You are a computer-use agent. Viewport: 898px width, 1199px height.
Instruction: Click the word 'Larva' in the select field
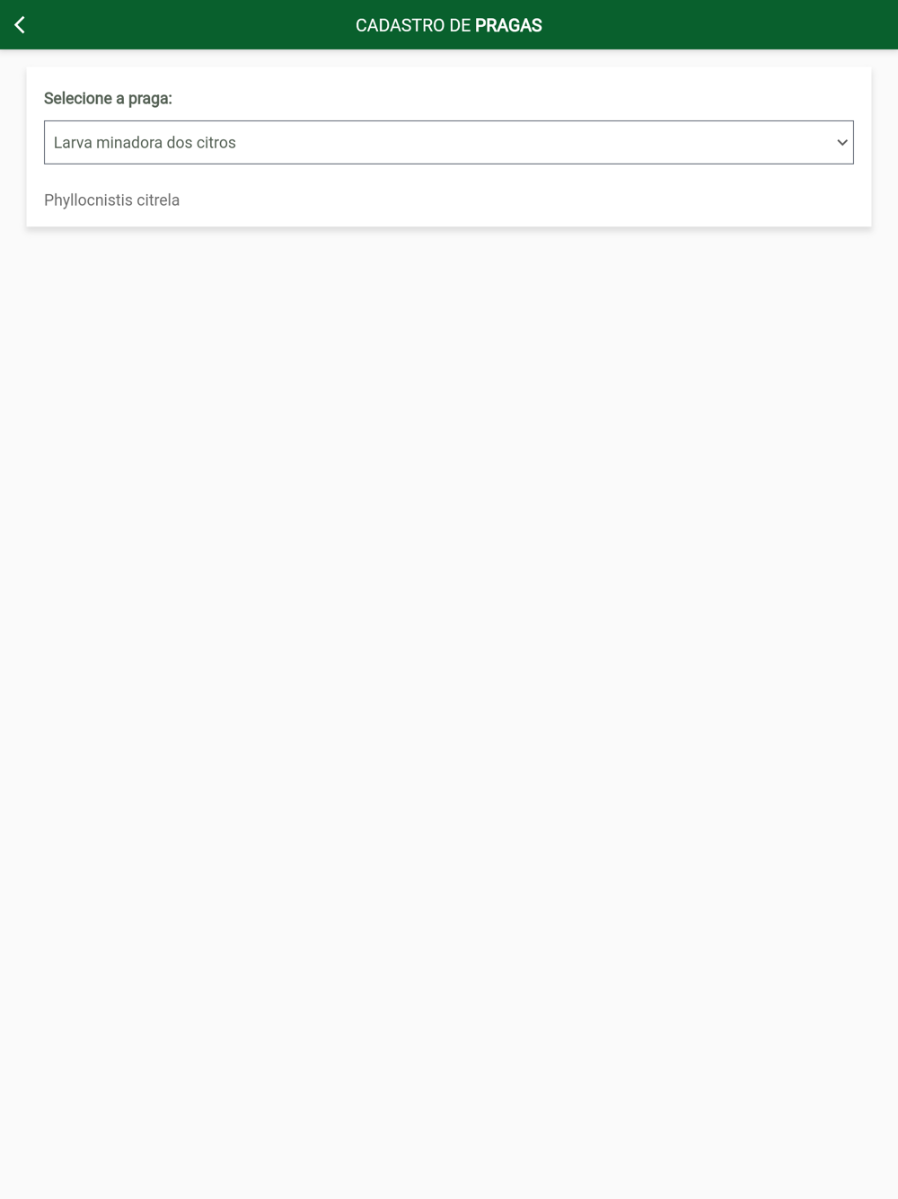(73, 143)
